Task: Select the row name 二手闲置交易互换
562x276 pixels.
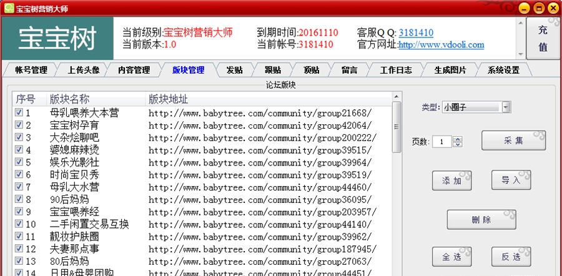Action: (x=89, y=224)
